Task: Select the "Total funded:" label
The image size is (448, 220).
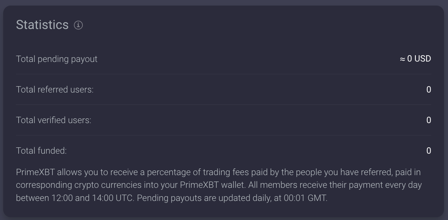Action: click(x=41, y=151)
